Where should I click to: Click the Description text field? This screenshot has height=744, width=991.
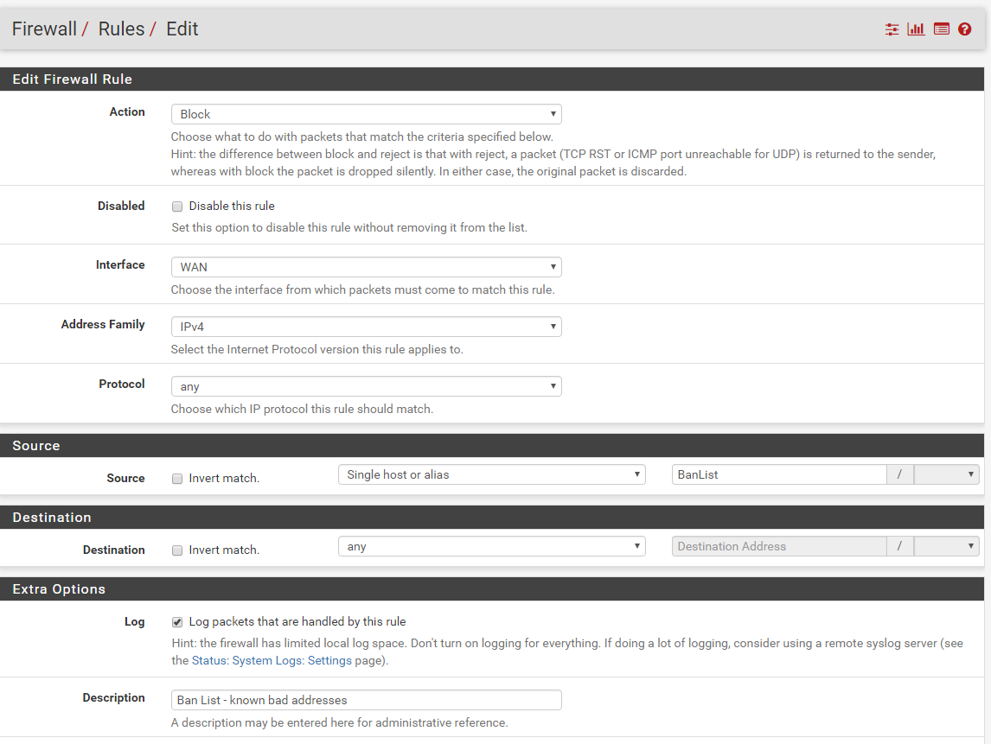pos(366,700)
